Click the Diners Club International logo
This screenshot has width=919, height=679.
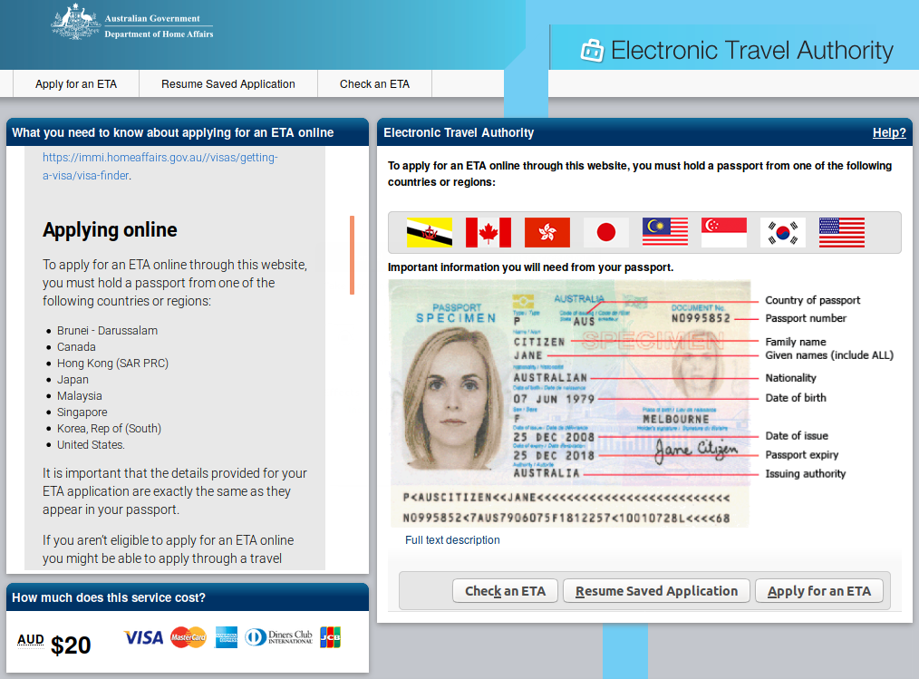pos(278,637)
